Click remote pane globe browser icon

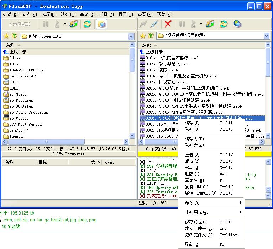[238, 24]
